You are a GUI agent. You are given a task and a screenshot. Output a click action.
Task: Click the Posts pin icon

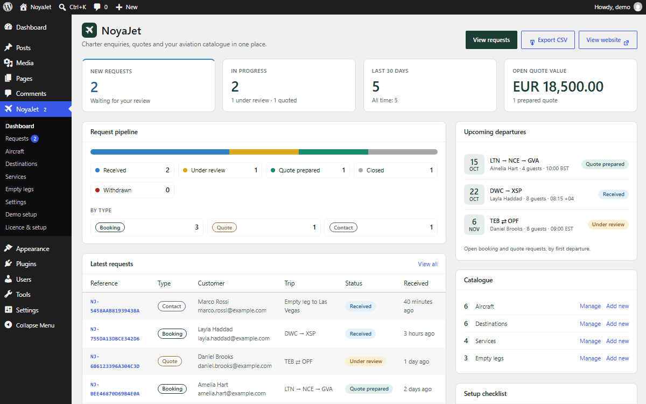click(x=8, y=47)
